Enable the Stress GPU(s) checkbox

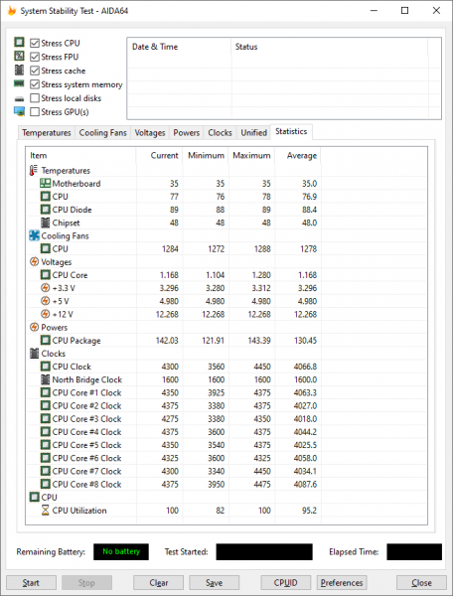(35, 111)
